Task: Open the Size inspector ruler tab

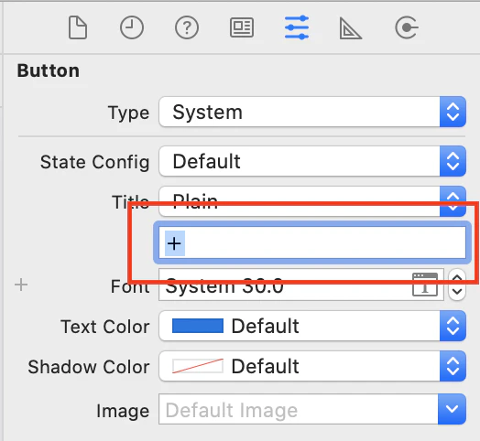Action: coord(351,28)
